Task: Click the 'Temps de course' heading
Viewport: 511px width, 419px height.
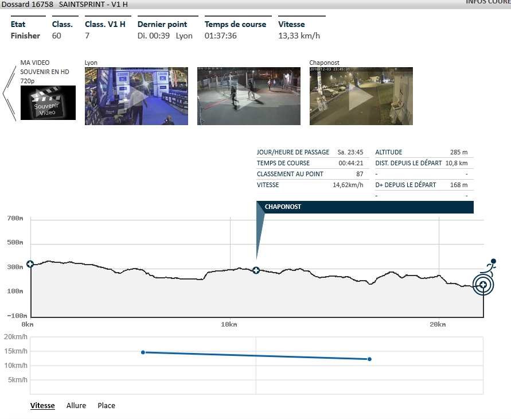Action: (x=235, y=24)
